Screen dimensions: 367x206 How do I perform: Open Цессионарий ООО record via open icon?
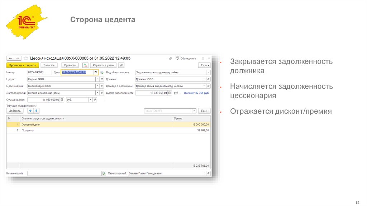pos(102,86)
